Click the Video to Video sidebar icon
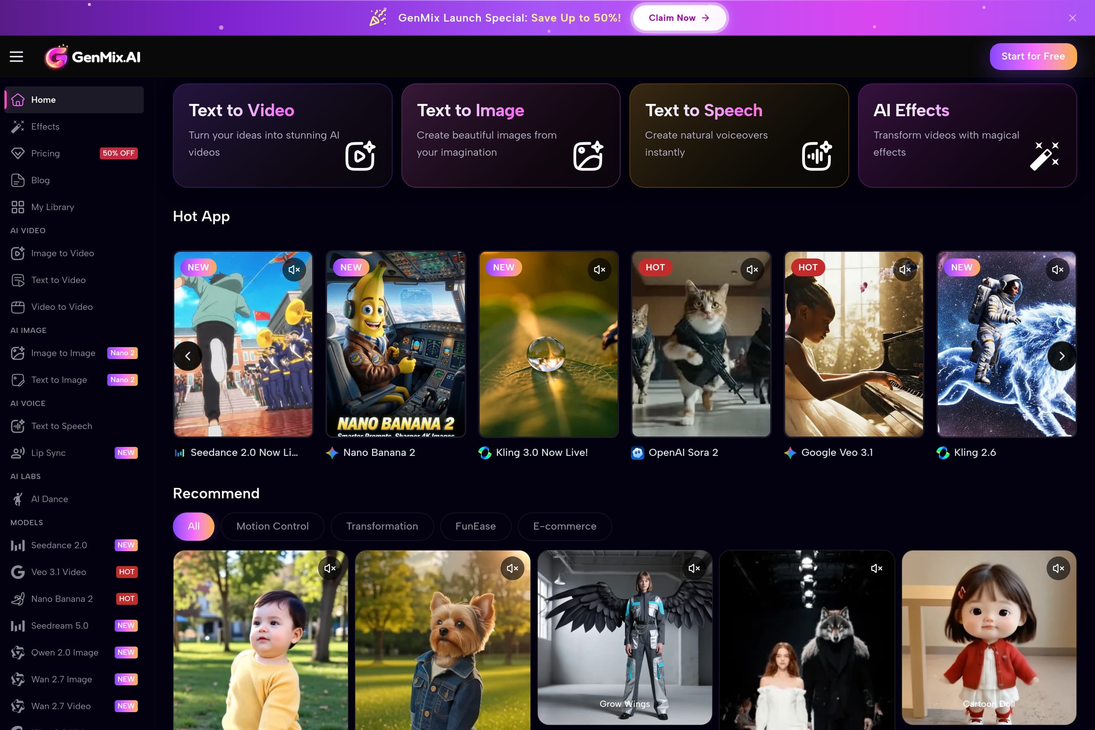This screenshot has width=1095, height=730. pos(18,307)
